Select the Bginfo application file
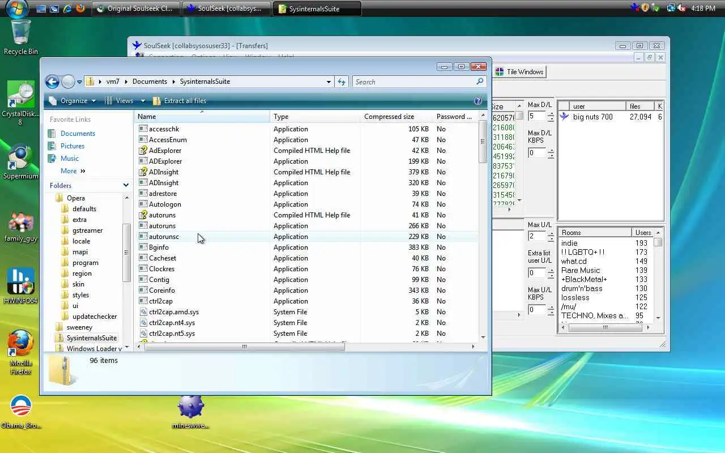 point(159,247)
